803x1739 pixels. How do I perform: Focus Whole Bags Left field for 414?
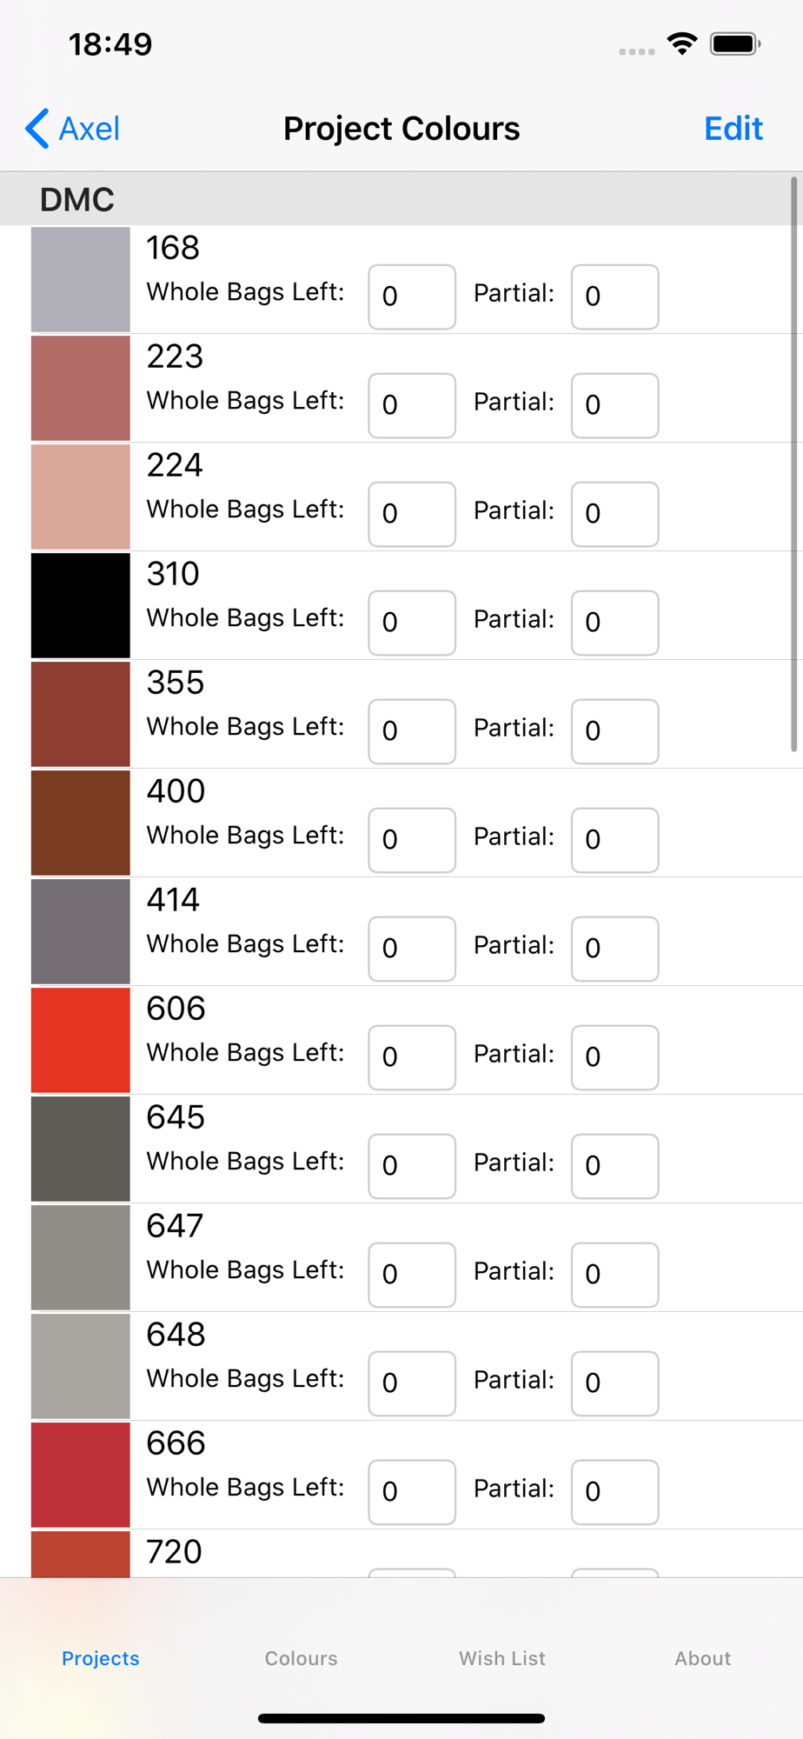(x=412, y=949)
